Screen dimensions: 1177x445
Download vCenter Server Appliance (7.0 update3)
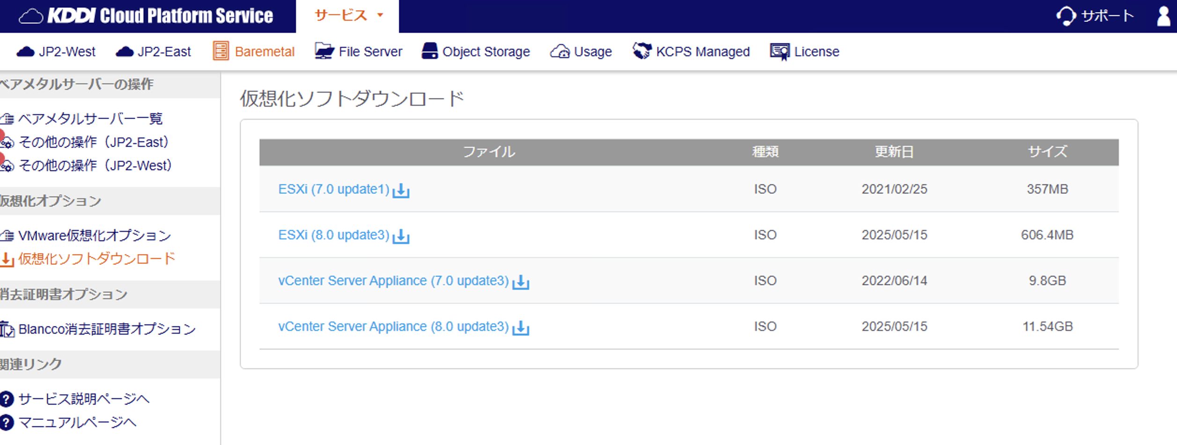[x=394, y=280]
